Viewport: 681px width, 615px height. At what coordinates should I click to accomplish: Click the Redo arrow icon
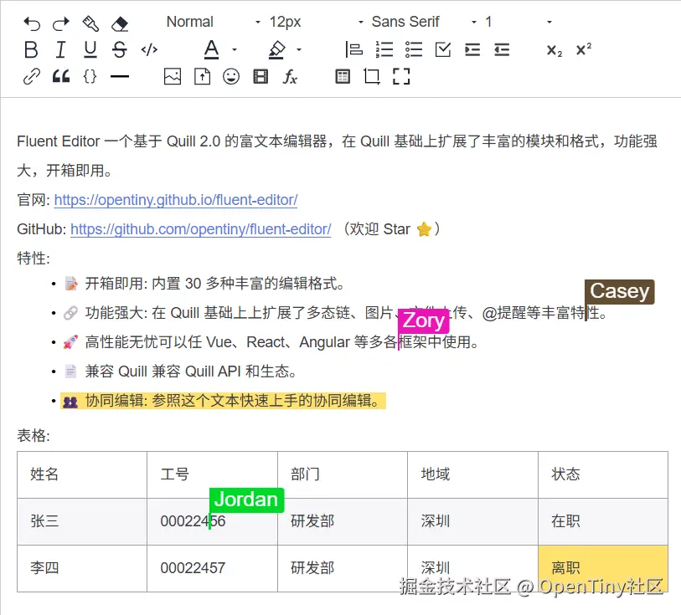click(x=61, y=23)
